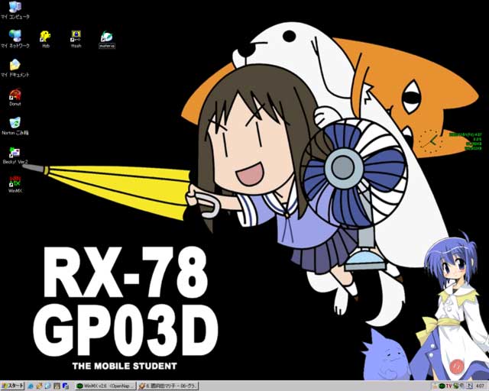Screen dimensions: 489x391
Task: Click the taskbar clock showing 4:07
Action: [x=478, y=386]
